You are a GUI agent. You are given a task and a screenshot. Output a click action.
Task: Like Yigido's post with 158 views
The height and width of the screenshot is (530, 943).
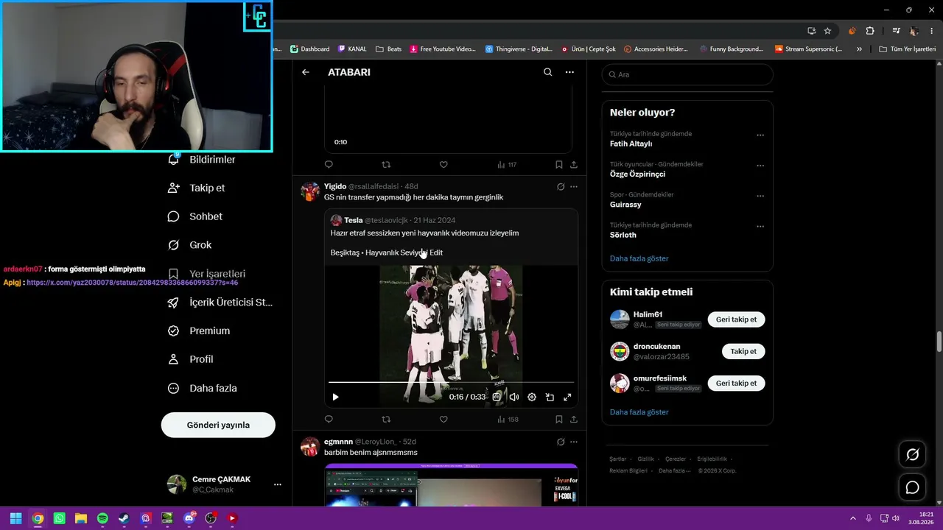(444, 420)
